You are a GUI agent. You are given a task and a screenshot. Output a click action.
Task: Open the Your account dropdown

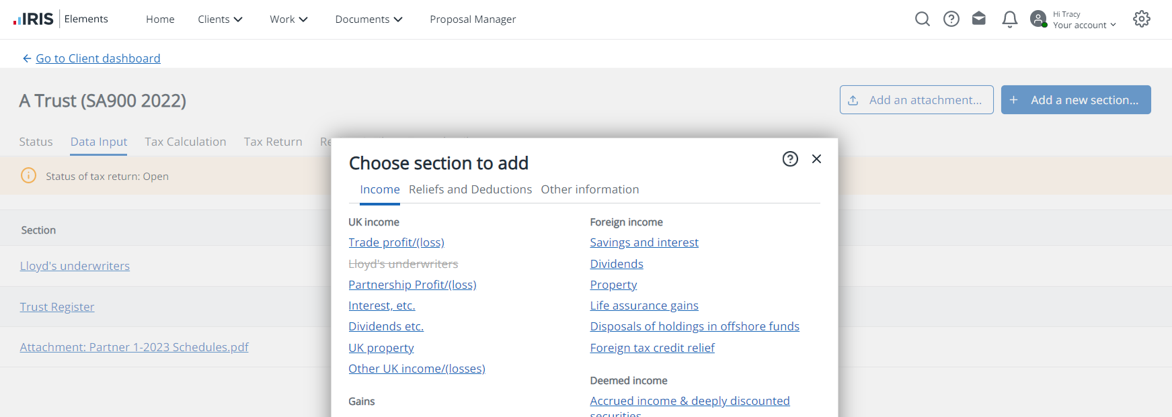click(1084, 25)
